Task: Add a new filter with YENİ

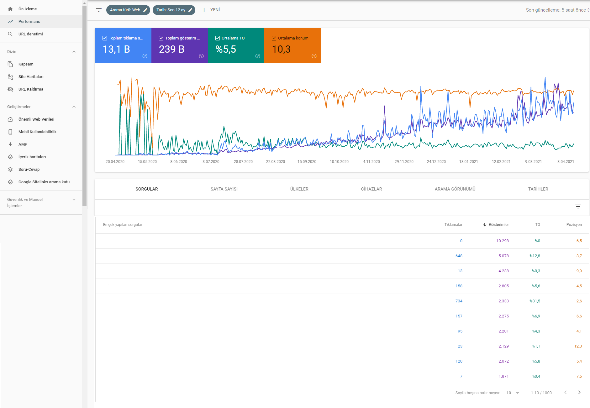Action: pos(211,10)
